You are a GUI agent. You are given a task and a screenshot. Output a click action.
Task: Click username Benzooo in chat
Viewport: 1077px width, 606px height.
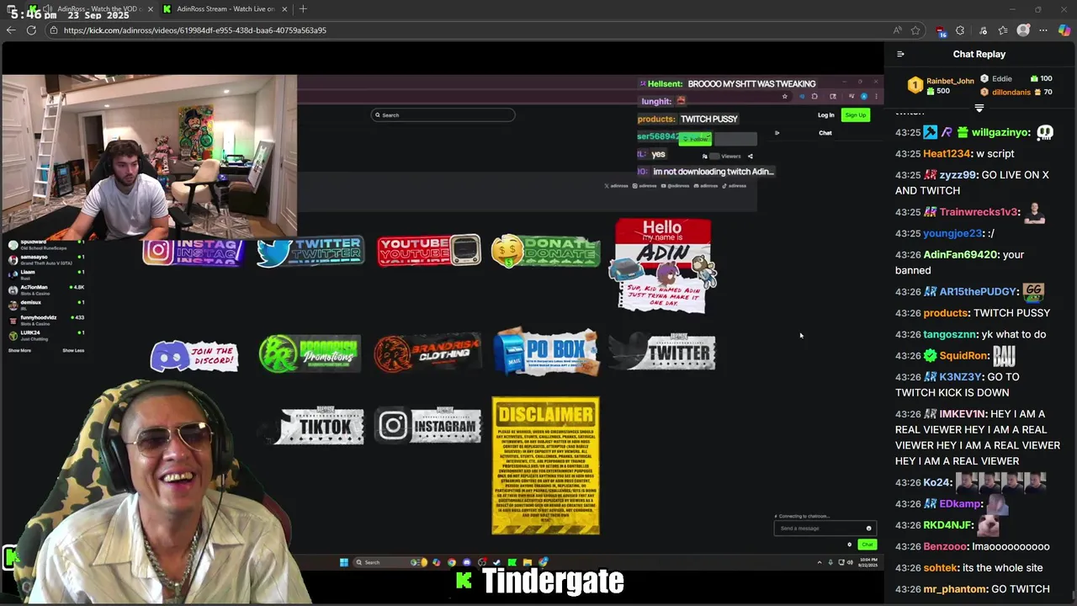point(945,546)
